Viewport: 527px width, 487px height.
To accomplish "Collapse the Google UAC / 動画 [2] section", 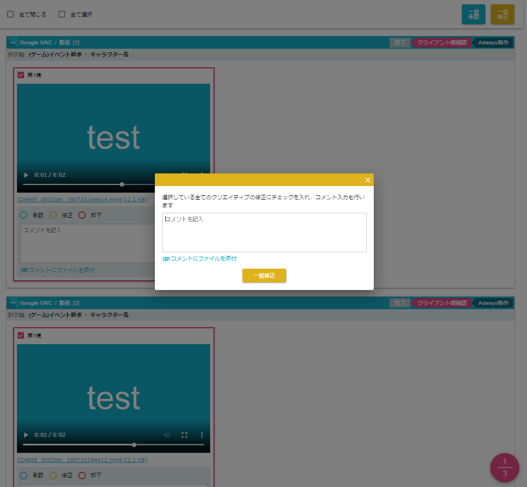I will point(13,303).
